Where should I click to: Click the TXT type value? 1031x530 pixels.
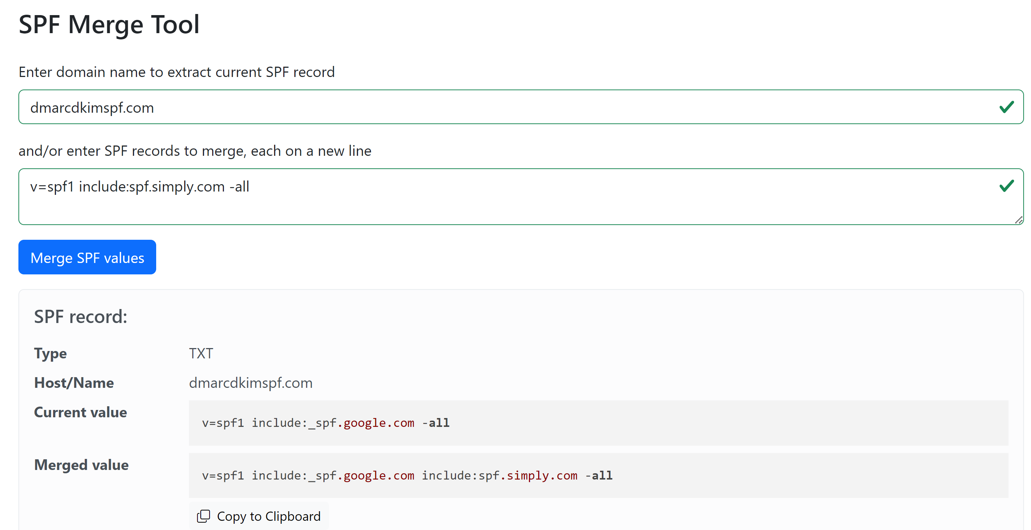pyautogui.click(x=201, y=354)
